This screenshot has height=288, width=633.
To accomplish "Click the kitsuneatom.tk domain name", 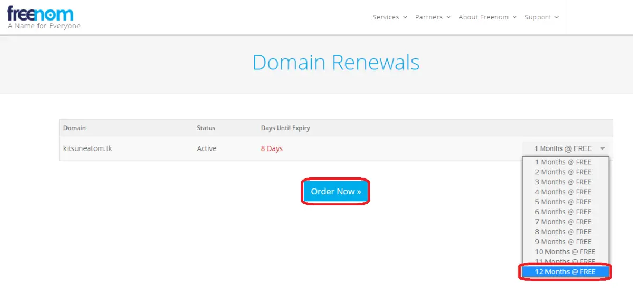I will (x=88, y=148).
